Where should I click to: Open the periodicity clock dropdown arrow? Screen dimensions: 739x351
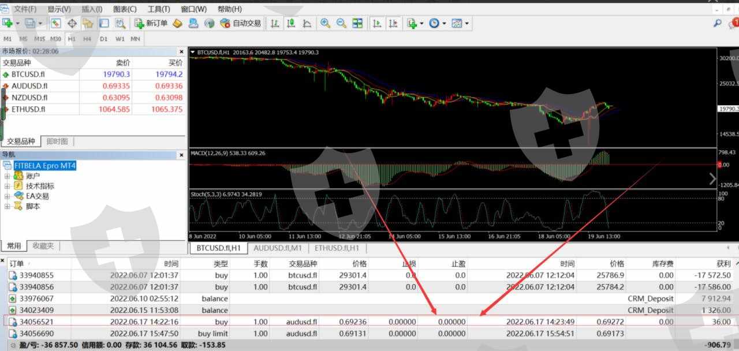pyautogui.click(x=443, y=24)
